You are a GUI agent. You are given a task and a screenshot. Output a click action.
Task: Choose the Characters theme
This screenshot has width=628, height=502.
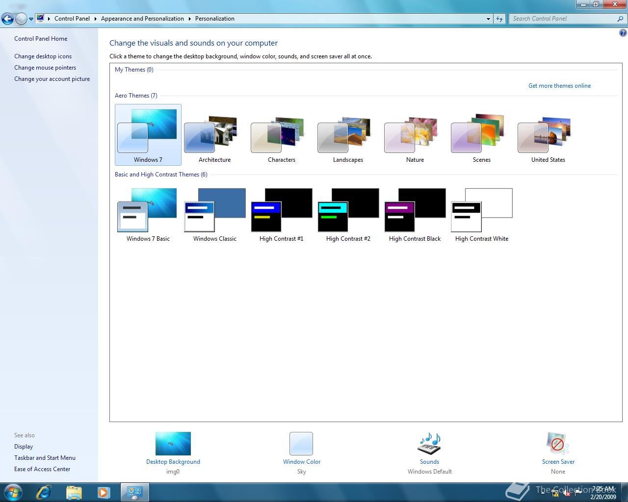pos(281,135)
